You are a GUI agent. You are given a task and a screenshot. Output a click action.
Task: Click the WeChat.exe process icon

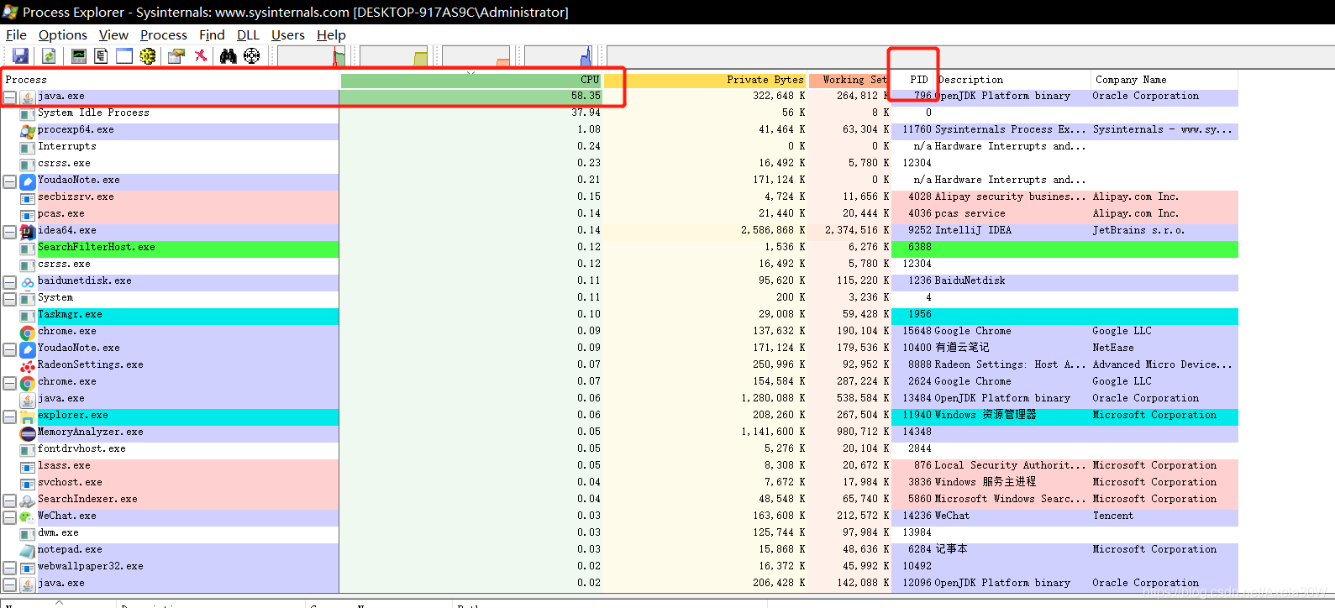pos(28,516)
